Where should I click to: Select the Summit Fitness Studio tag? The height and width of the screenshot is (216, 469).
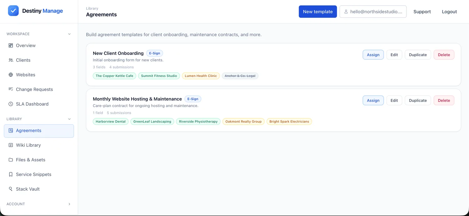(x=159, y=76)
